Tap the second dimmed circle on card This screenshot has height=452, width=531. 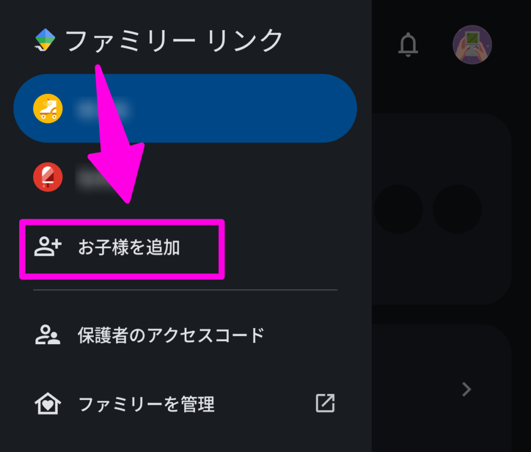coord(457,209)
